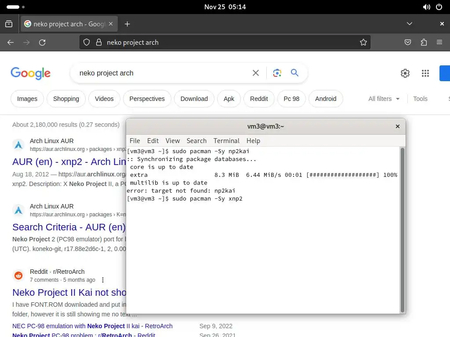The width and height of the screenshot is (450, 337).
Task: Select the Apk filter chip
Action: pyautogui.click(x=229, y=99)
